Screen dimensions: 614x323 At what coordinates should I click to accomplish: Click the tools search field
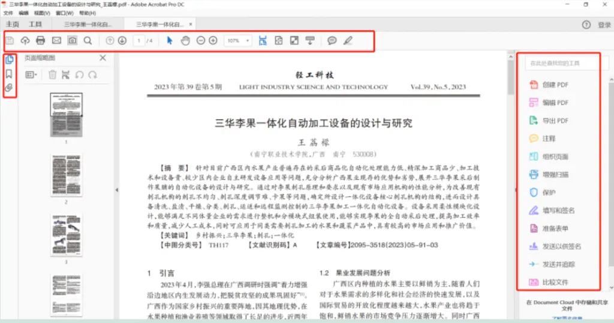pyautogui.click(x=567, y=63)
